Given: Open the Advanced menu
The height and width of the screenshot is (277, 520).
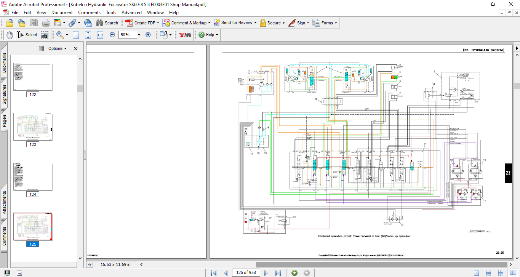Looking at the screenshot, I should point(131,13).
